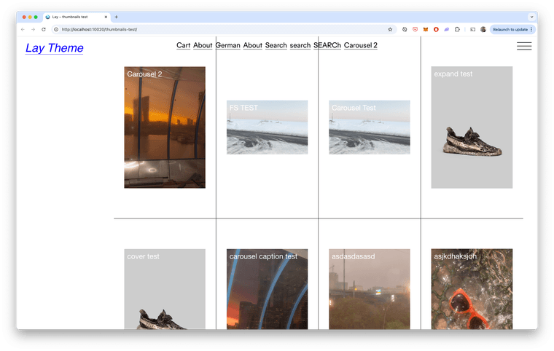Expand the tab search dropdown arrow
Viewport: 554px width, 351px height.
(531, 17)
